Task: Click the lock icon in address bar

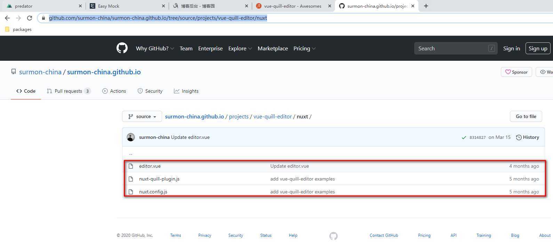Action: coord(43,18)
